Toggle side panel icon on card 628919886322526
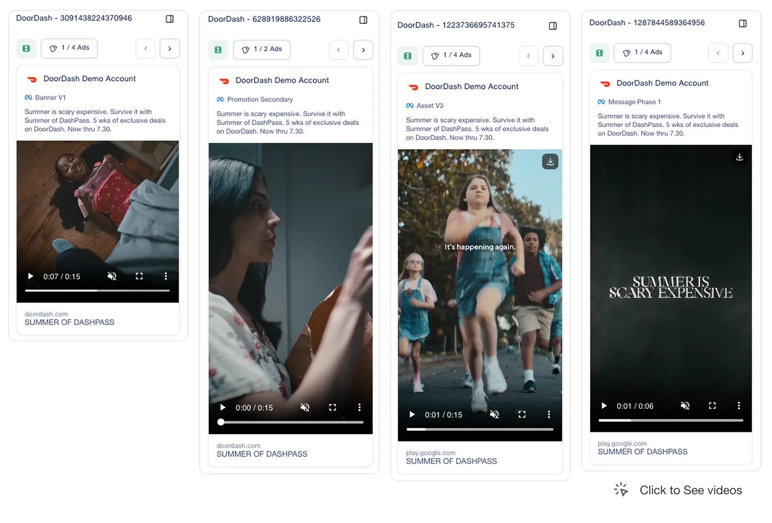This screenshot has height=523, width=772. (x=363, y=20)
